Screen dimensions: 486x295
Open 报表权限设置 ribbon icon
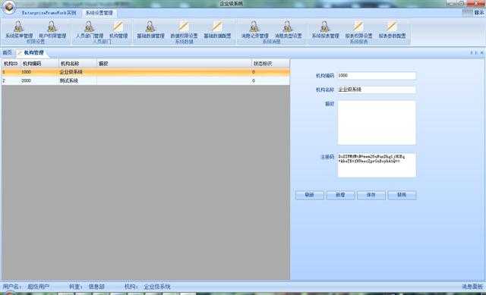click(x=358, y=30)
